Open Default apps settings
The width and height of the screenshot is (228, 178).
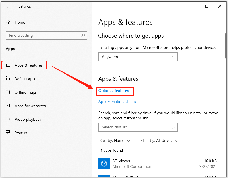coord(26,79)
